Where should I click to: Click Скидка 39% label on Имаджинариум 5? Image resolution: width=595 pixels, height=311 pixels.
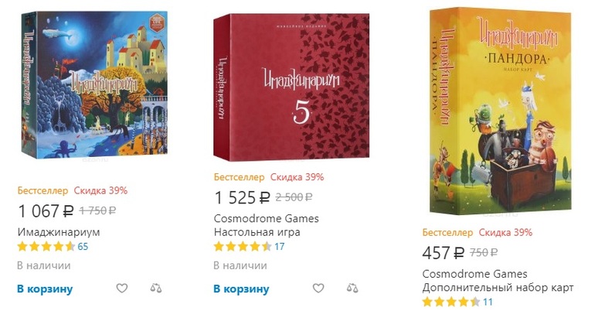[297, 177]
